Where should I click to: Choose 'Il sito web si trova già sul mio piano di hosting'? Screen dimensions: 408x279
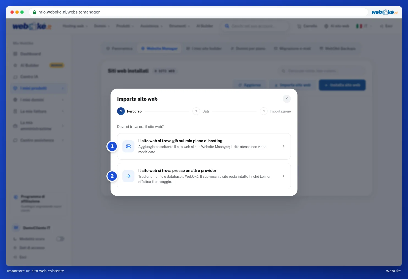coord(204,146)
